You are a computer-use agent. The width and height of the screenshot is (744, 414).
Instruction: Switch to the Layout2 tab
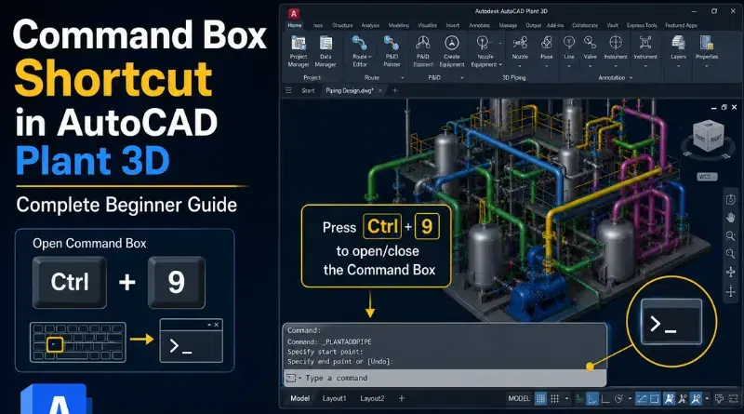point(372,398)
